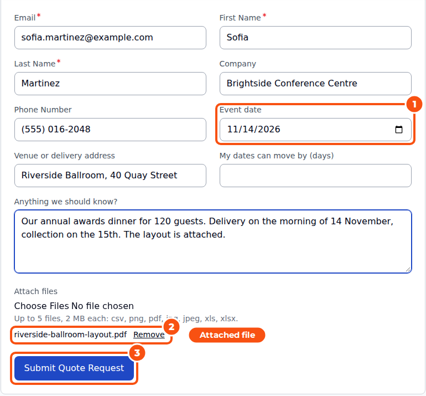Image resolution: width=426 pixels, height=396 pixels.
Task: Click the Up to 5 files hint text
Action: 126,318
